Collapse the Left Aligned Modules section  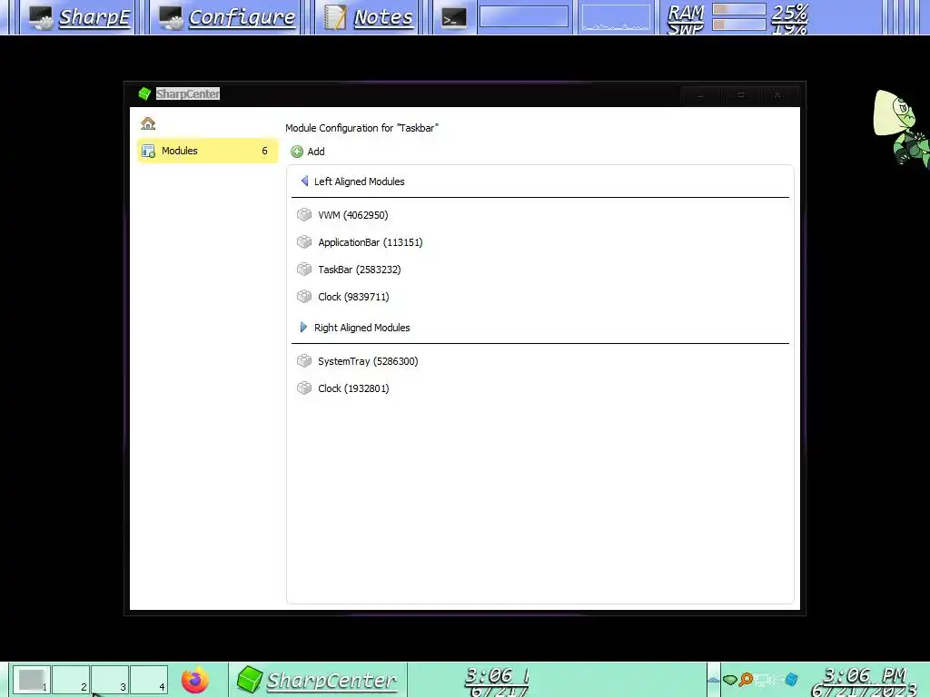tap(304, 181)
